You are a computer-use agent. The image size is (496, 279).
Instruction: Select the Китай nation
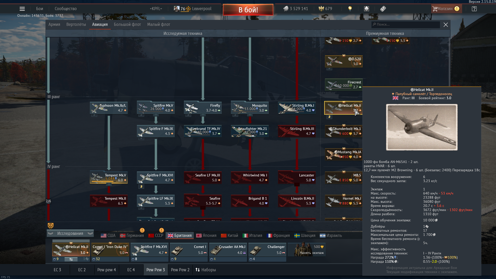[230, 235]
